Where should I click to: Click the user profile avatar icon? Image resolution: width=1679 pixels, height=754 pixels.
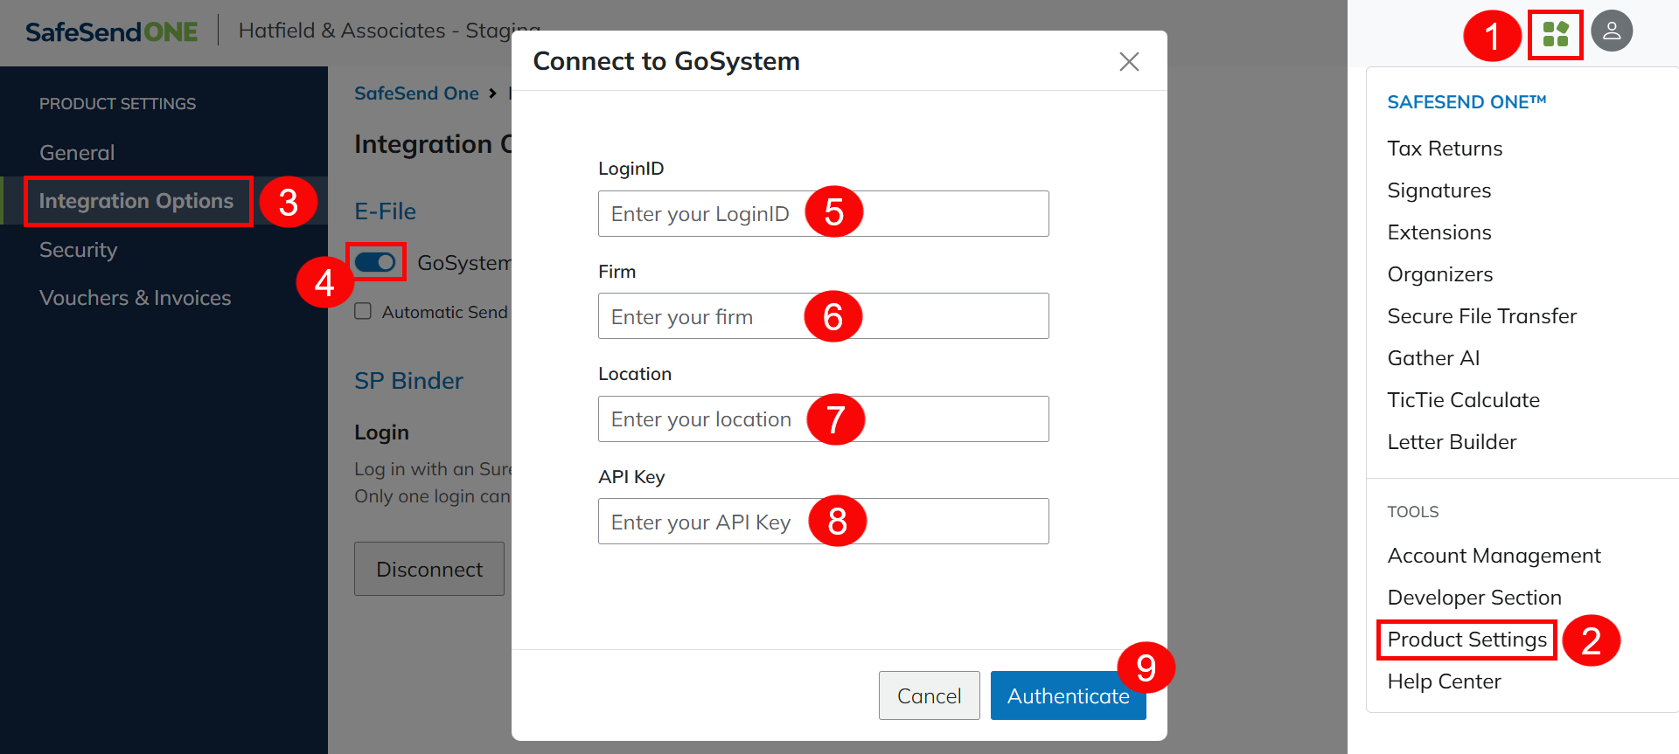click(x=1611, y=31)
